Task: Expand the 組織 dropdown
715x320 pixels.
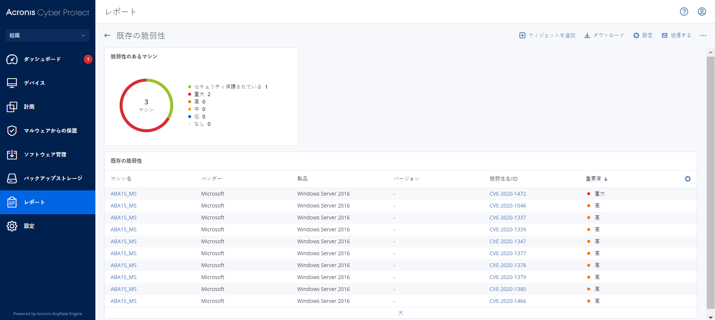Action: 47,35
